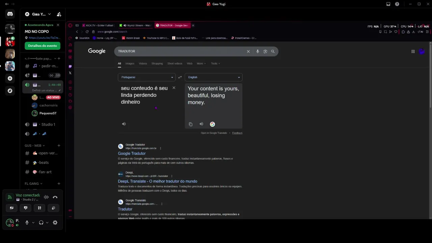Click invite people icon beside server name
Viewport: 432px width, 243px height.
(x=59, y=14)
